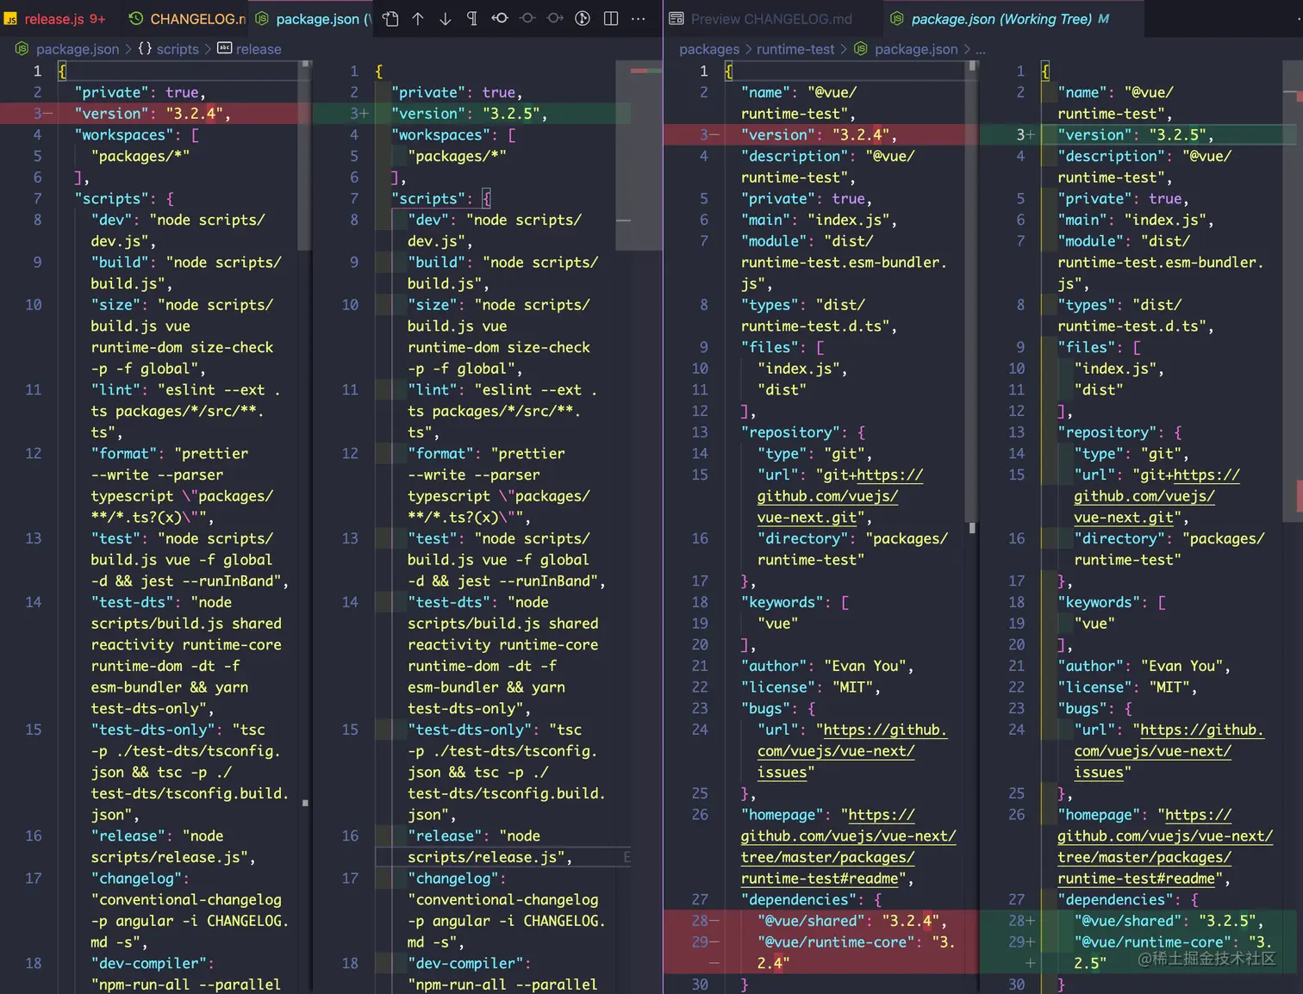Image resolution: width=1303 pixels, height=994 pixels.
Task: Click the middle commit-node revision icon
Action: click(x=527, y=19)
